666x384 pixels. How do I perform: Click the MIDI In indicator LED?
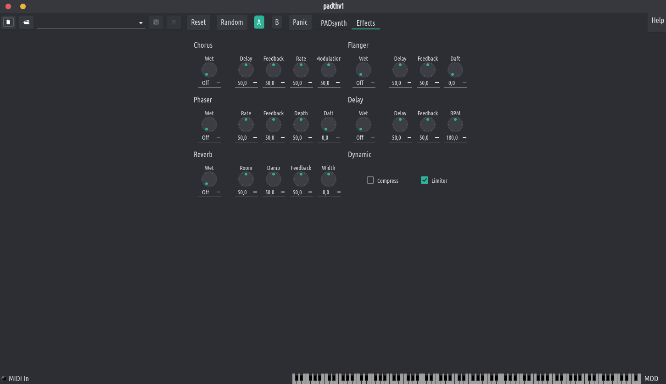pyautogui.click(x=4, y=378)
